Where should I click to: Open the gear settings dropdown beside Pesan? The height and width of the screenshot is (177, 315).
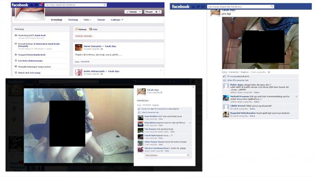pos(157,12)
